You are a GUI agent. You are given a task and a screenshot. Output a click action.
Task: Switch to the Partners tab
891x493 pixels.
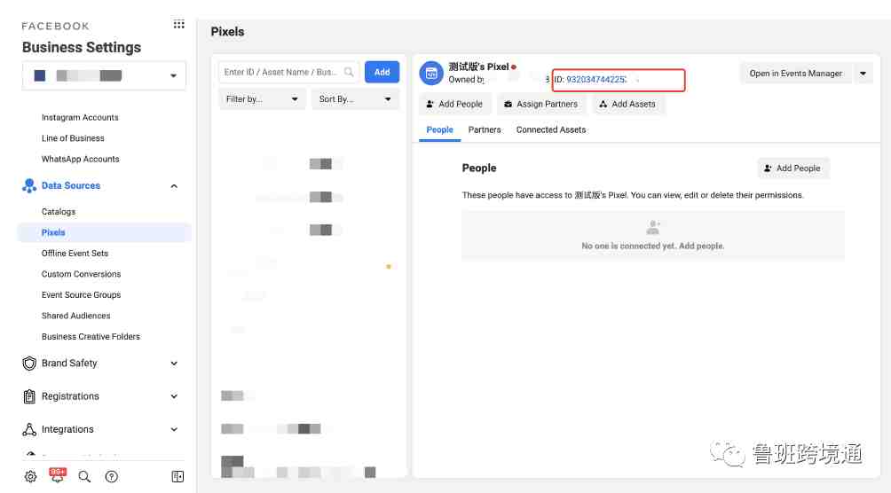(485, 130)
